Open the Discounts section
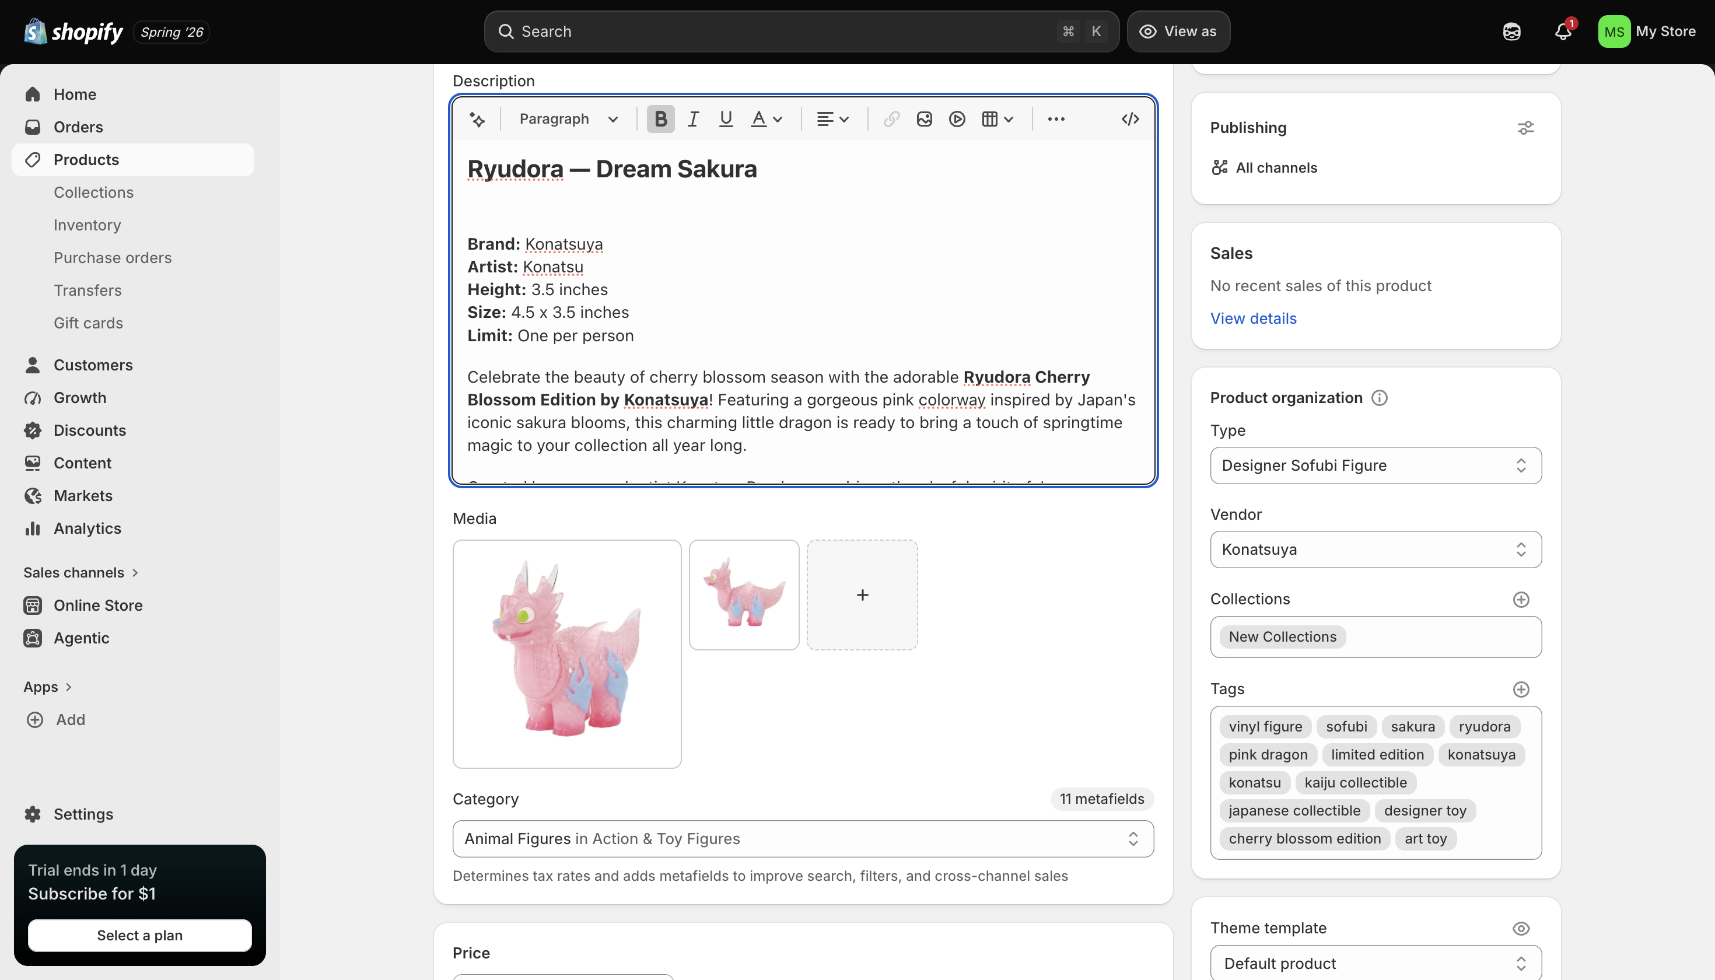The width and height of the screenshot is (1715, 980). tap(132, 430)
